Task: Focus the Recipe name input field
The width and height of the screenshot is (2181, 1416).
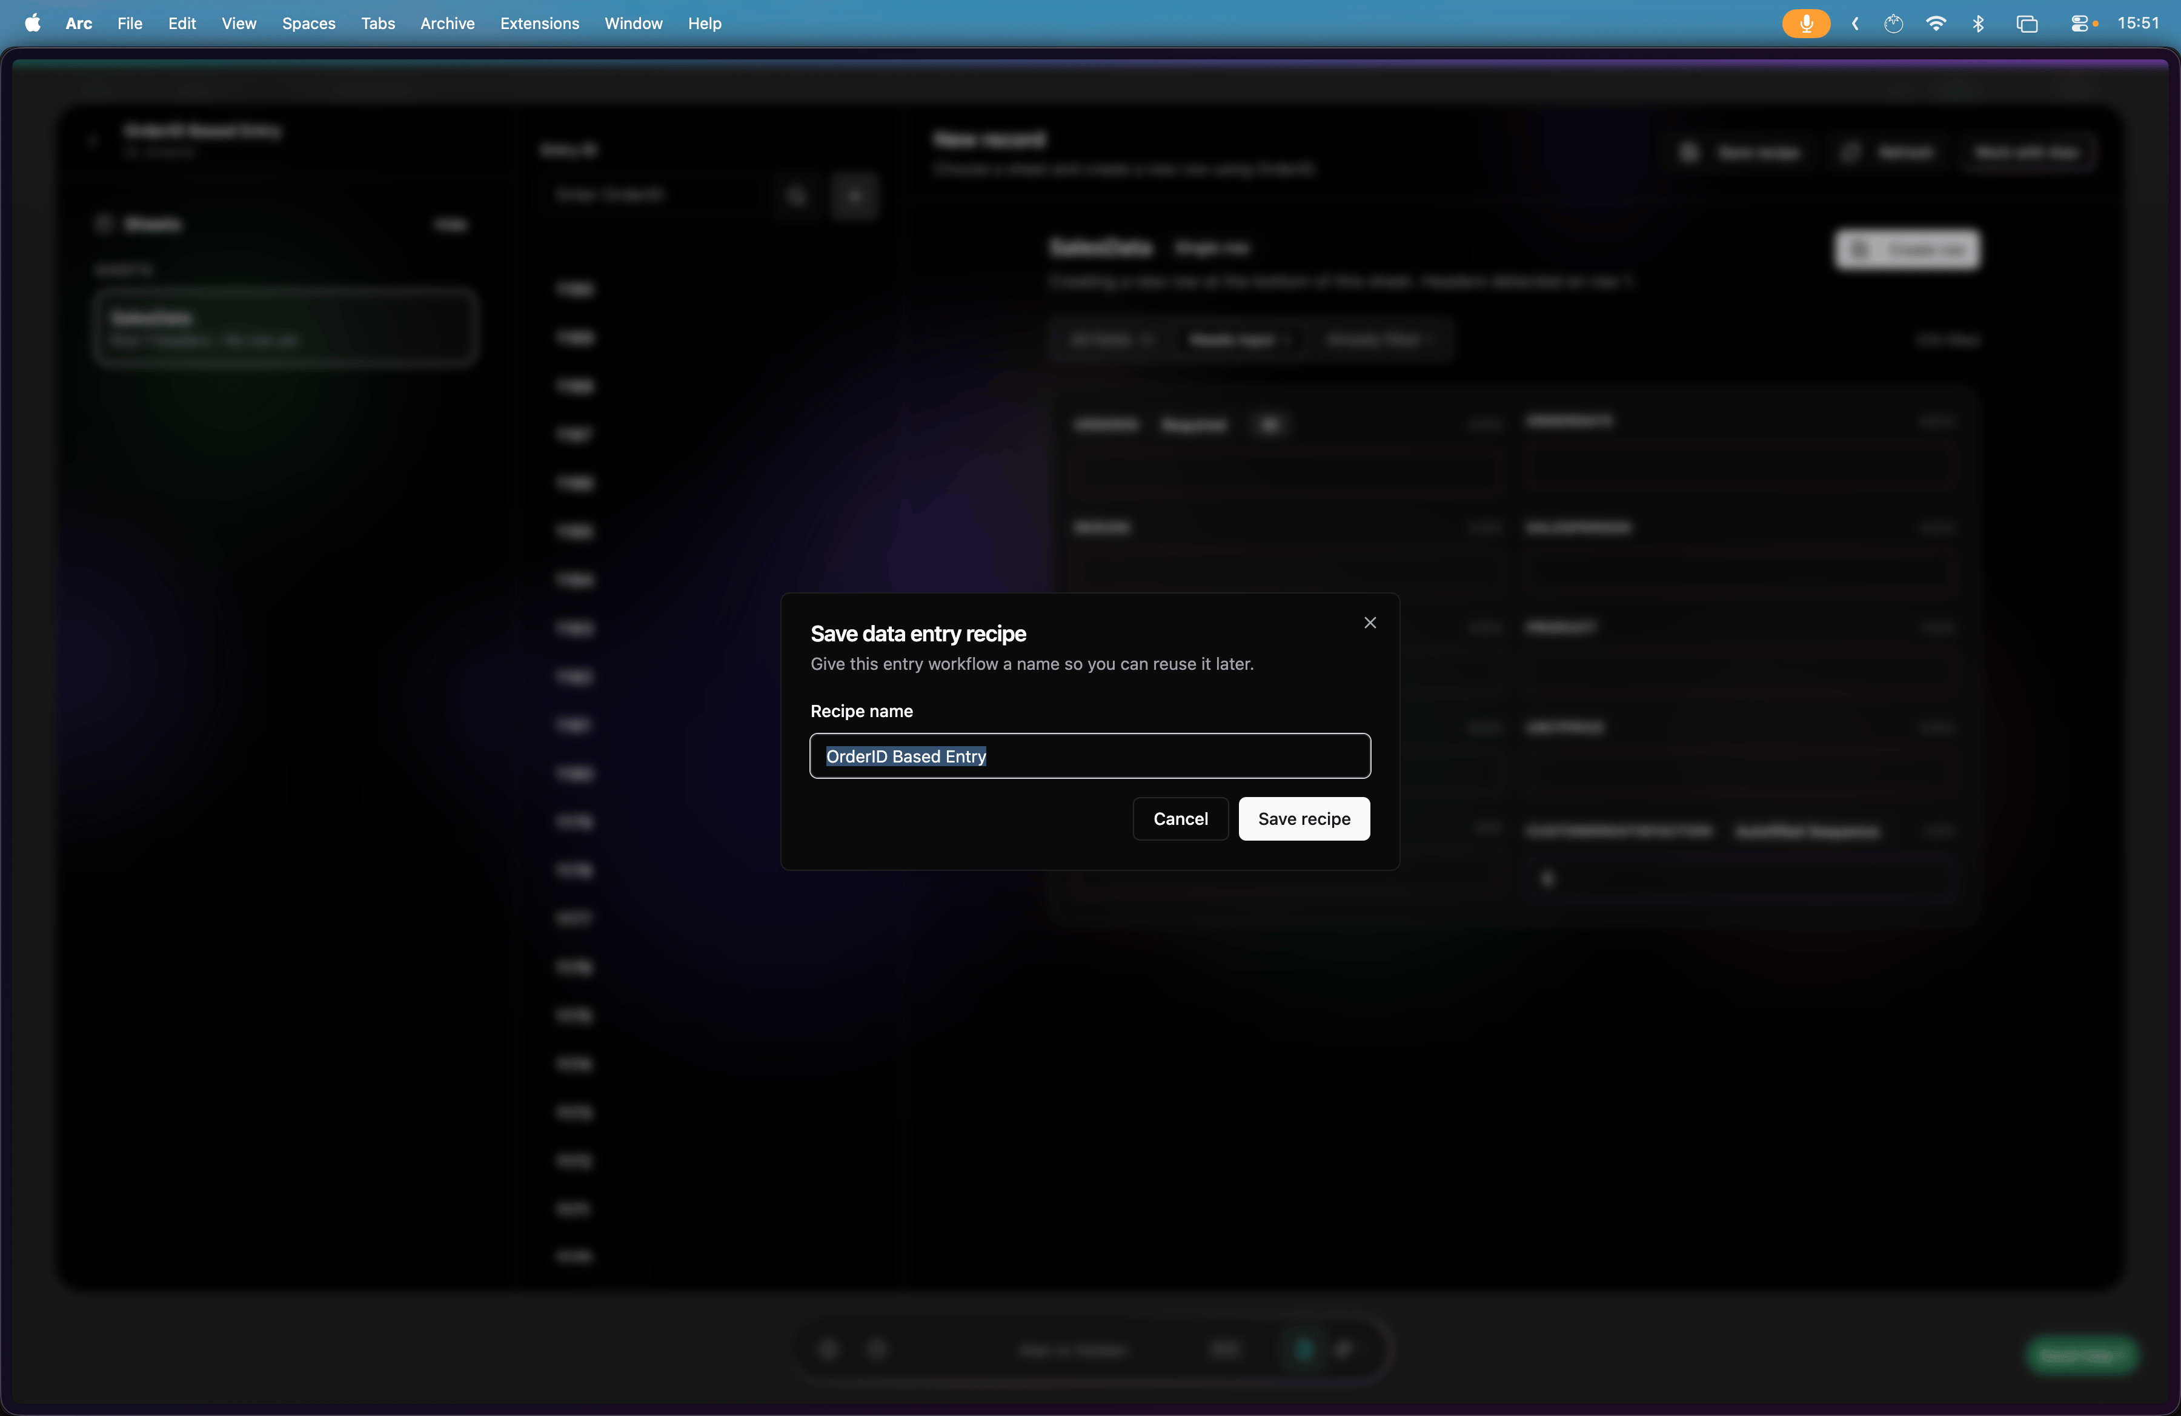Action: pos(1089,756)
